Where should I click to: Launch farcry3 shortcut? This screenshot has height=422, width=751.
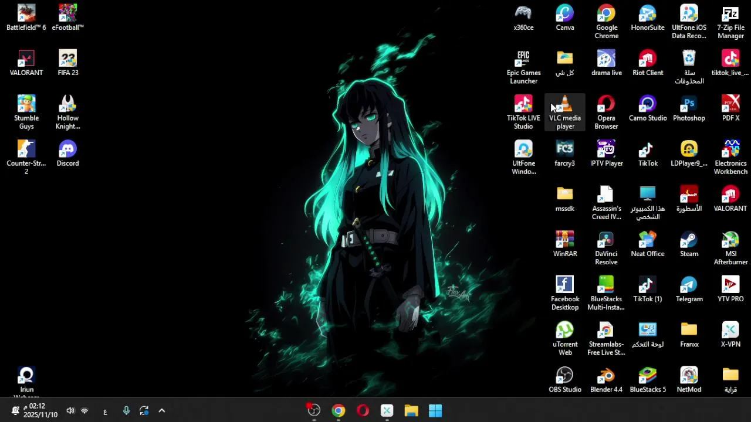[565, 153]
